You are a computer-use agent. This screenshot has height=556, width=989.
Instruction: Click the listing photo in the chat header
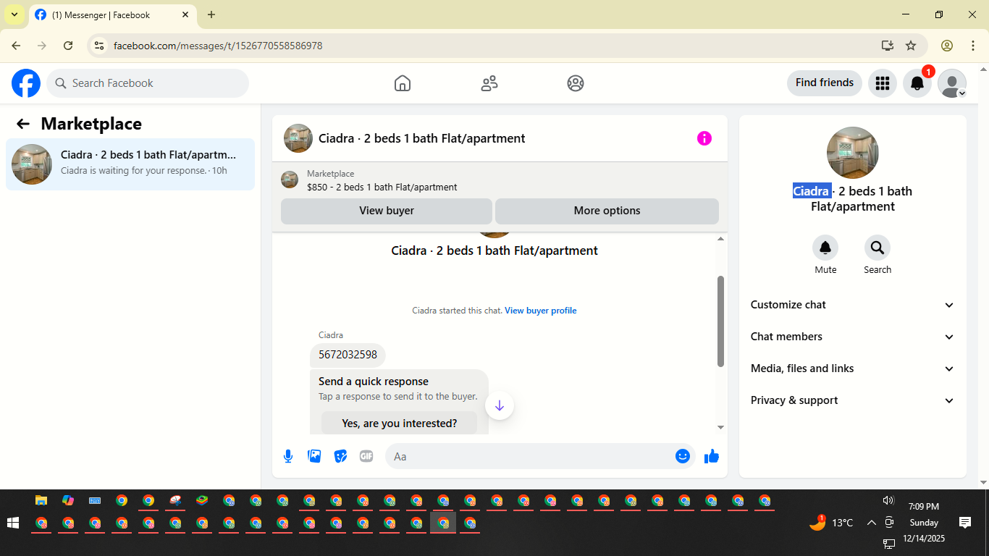[298, 138]
